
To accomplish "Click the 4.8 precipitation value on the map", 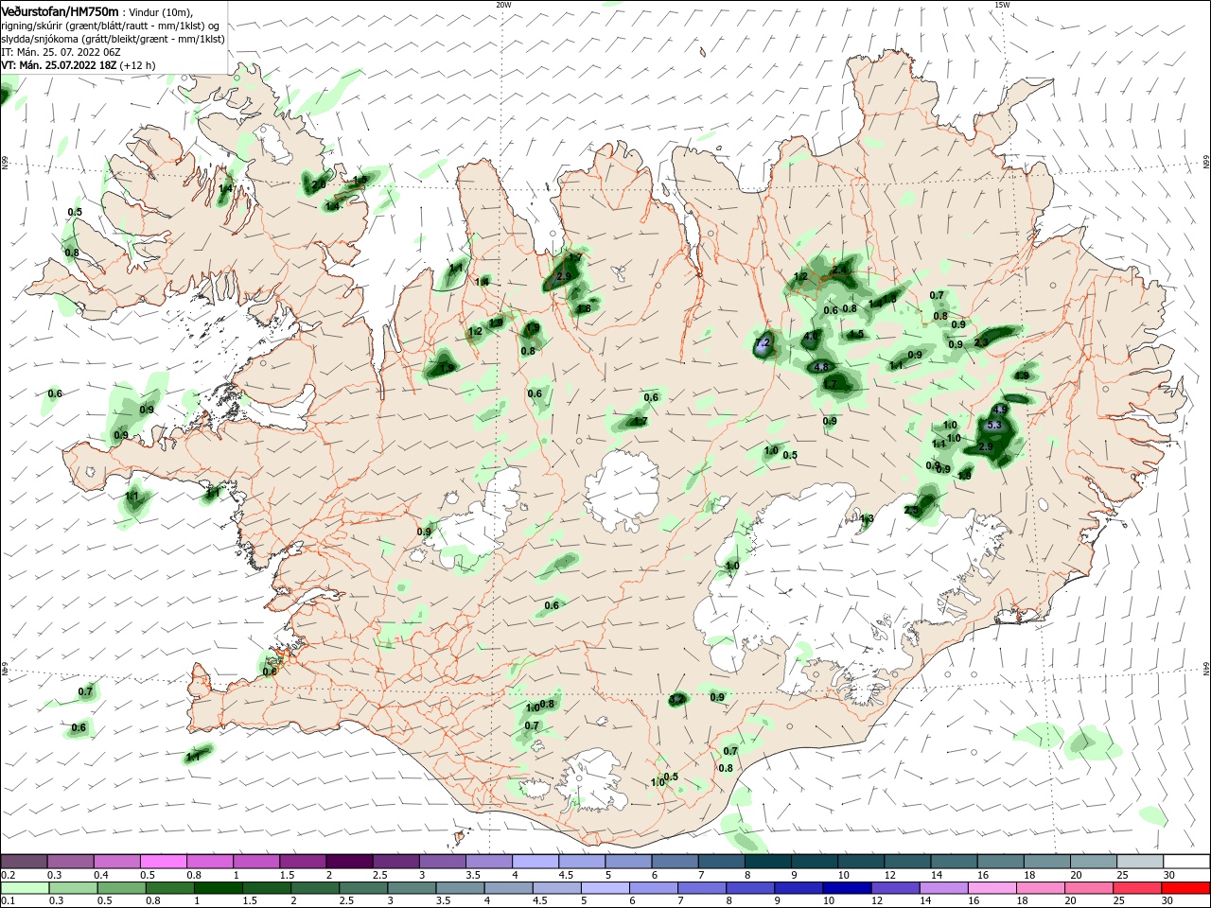I will click(x=821, y=367).
